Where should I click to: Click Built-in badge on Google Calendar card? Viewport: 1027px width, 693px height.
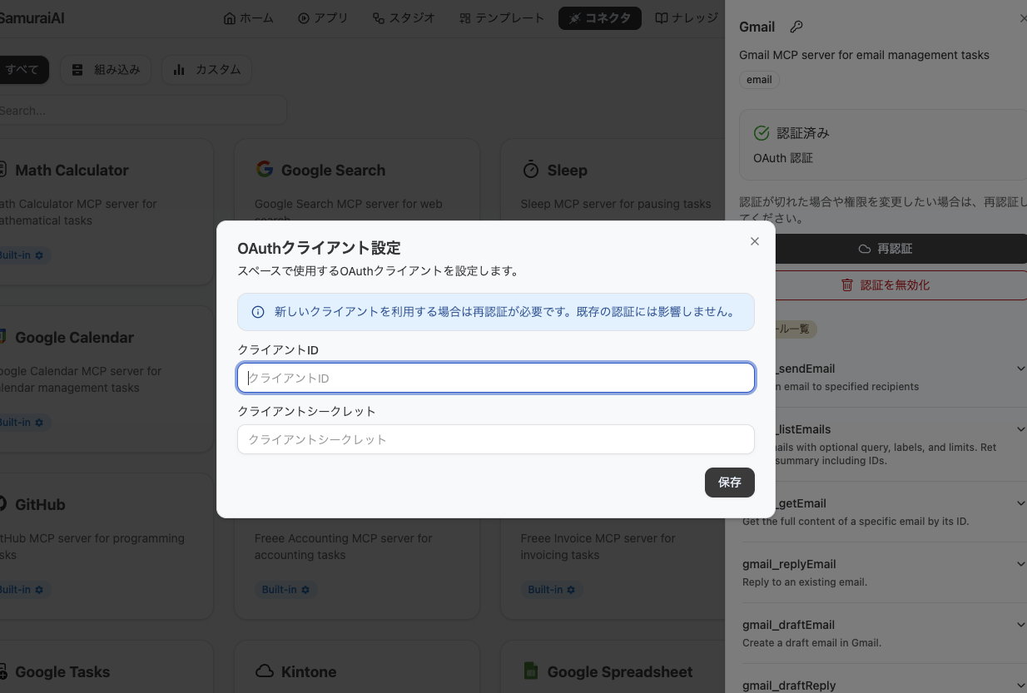[x=23, y=423]
